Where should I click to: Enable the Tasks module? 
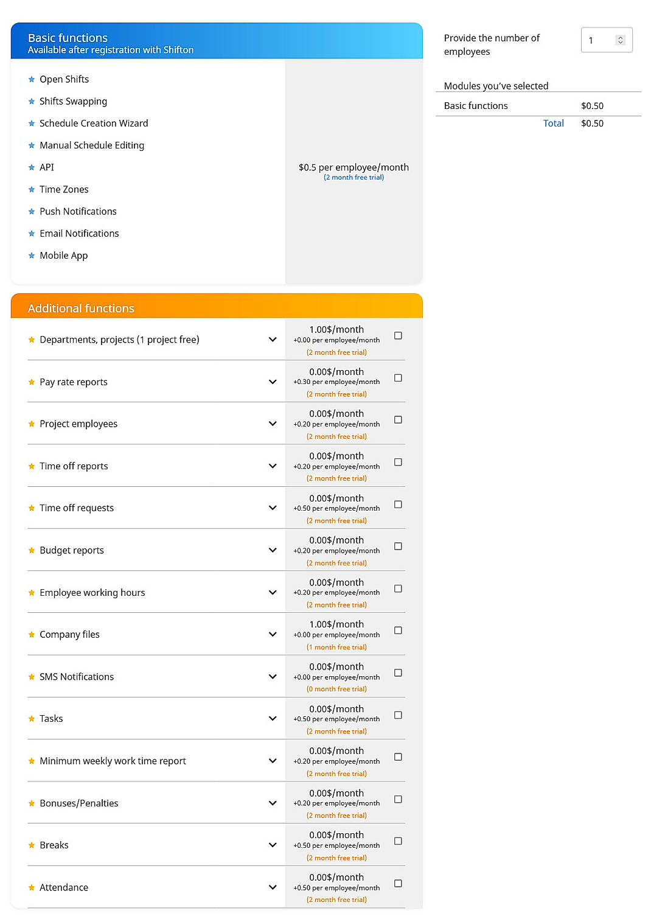[398, 715]
